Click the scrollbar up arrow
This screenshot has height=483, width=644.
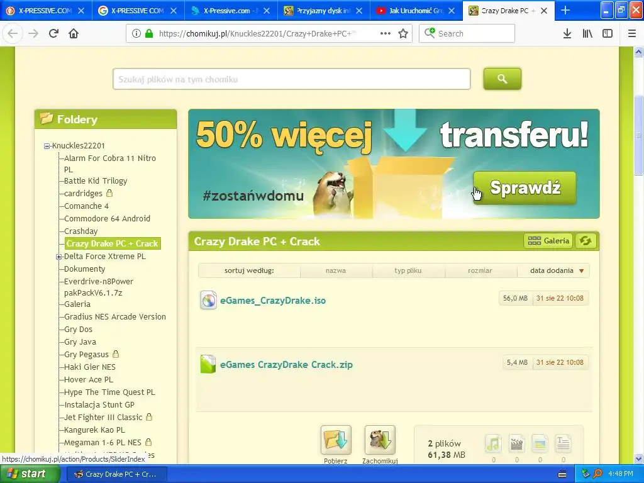point(638,52)
